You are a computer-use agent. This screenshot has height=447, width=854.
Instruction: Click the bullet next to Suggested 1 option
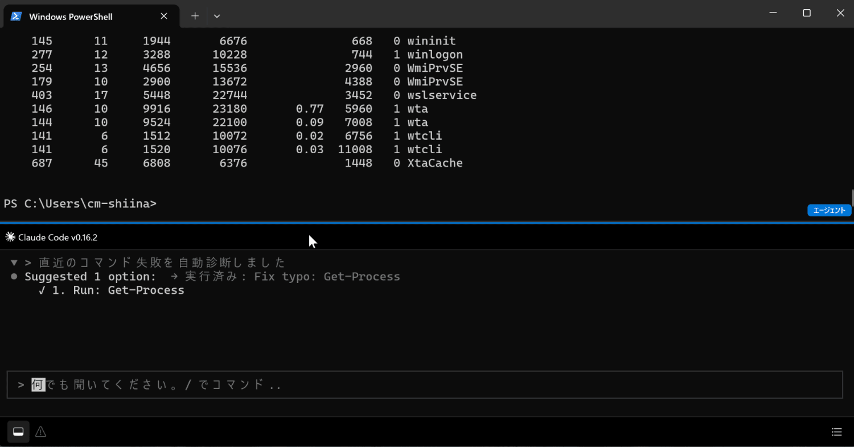(14, 276)
